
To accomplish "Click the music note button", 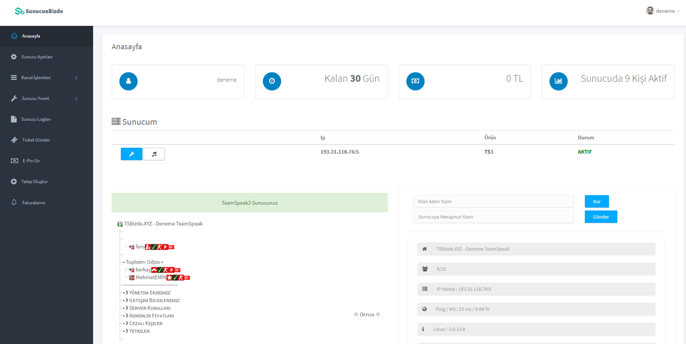I will pyautogui.click(x=154, y=154).
